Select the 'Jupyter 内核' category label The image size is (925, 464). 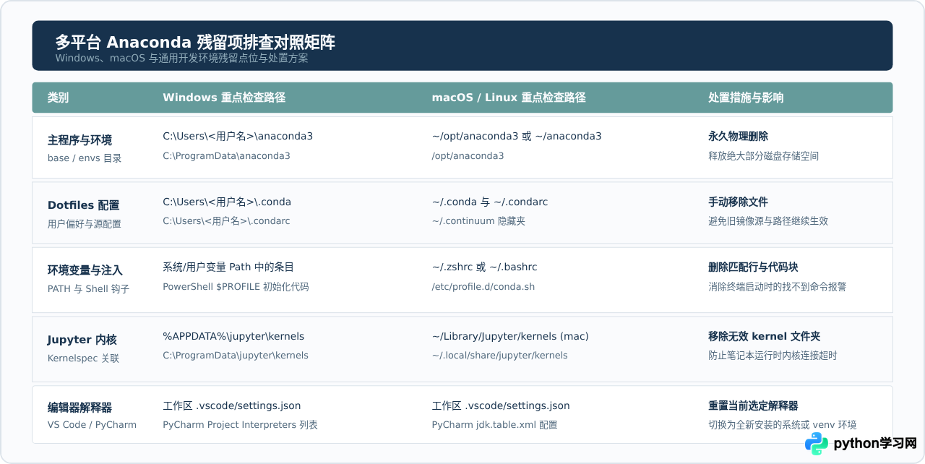pos(82,340)
